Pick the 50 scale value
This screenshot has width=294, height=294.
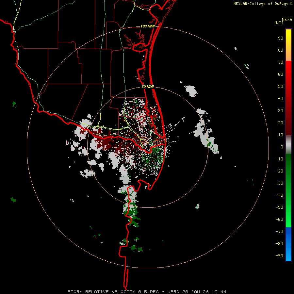(281, 87)
